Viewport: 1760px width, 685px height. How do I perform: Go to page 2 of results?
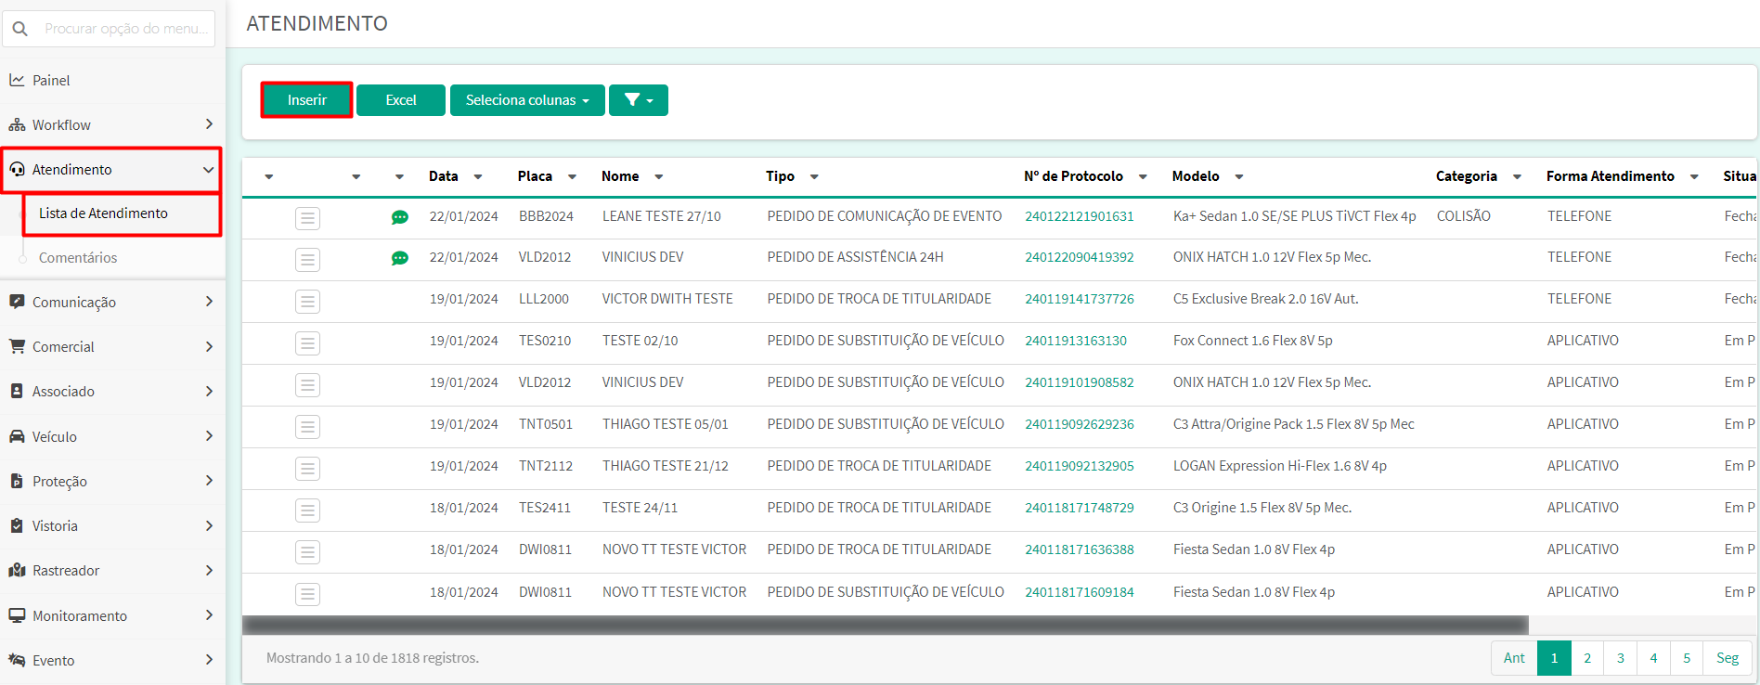[x=1587, y=658]
